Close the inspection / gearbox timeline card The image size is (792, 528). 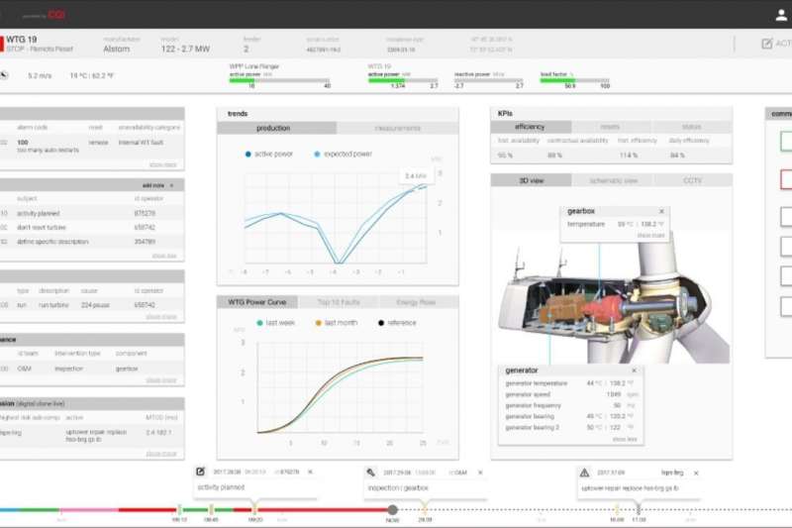[x=480, y=473]
